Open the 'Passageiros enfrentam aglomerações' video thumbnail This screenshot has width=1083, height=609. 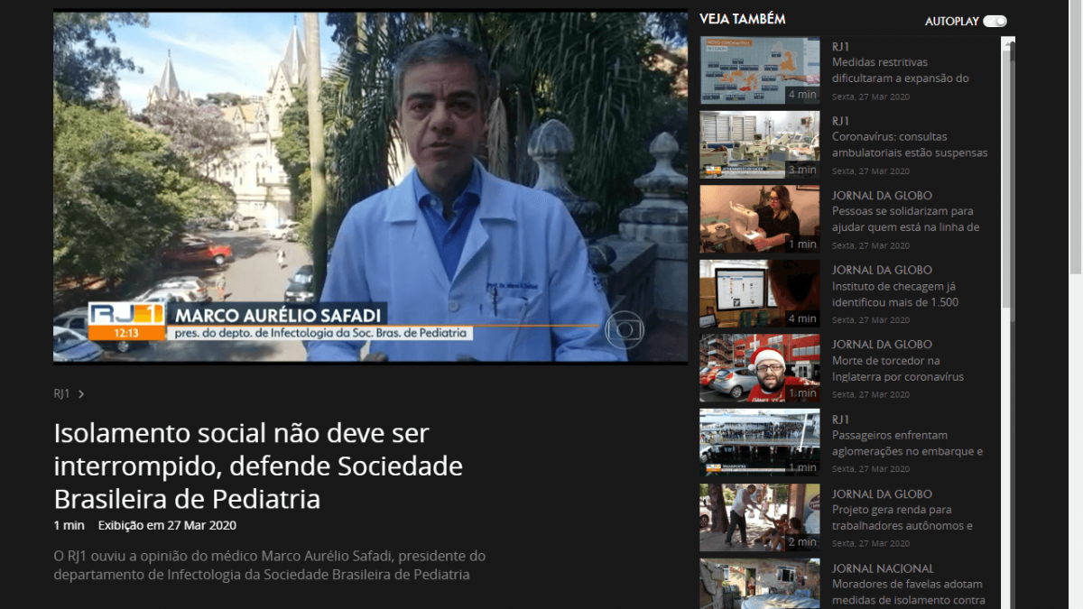click(760, 443)
